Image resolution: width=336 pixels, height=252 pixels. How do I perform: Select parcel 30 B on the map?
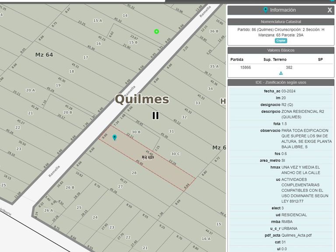point(136,132)
